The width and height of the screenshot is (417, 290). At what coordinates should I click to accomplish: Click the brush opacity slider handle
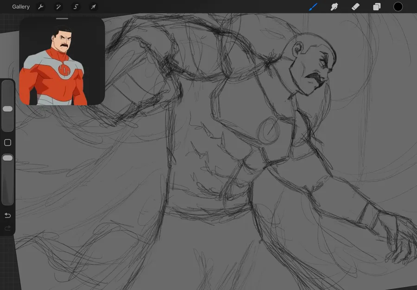7,158
